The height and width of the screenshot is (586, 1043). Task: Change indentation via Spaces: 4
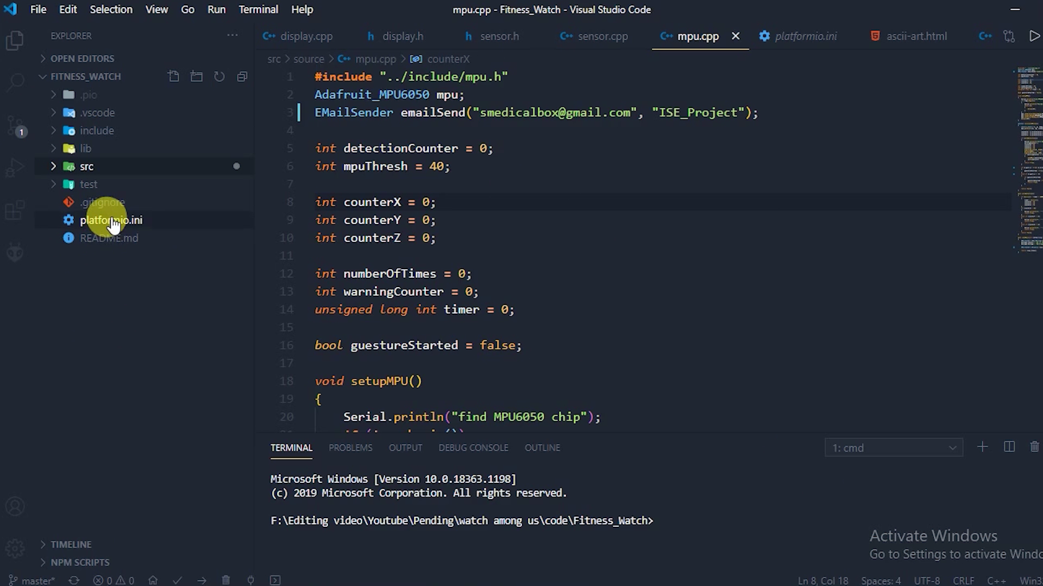click(x=881, y=580)
